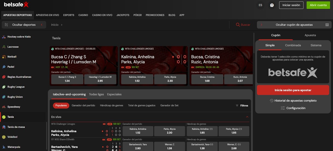Click the Inicio breadcrumb link
This screenshot has height=151, width=333.
pos(55,25)
